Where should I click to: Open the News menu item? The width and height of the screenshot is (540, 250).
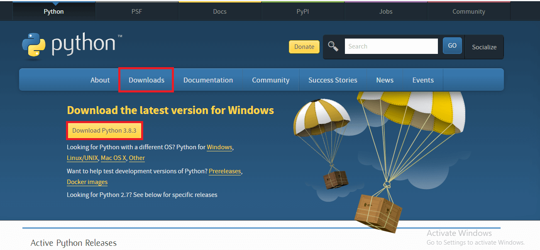pyautogui.click(x=385, y=80)
